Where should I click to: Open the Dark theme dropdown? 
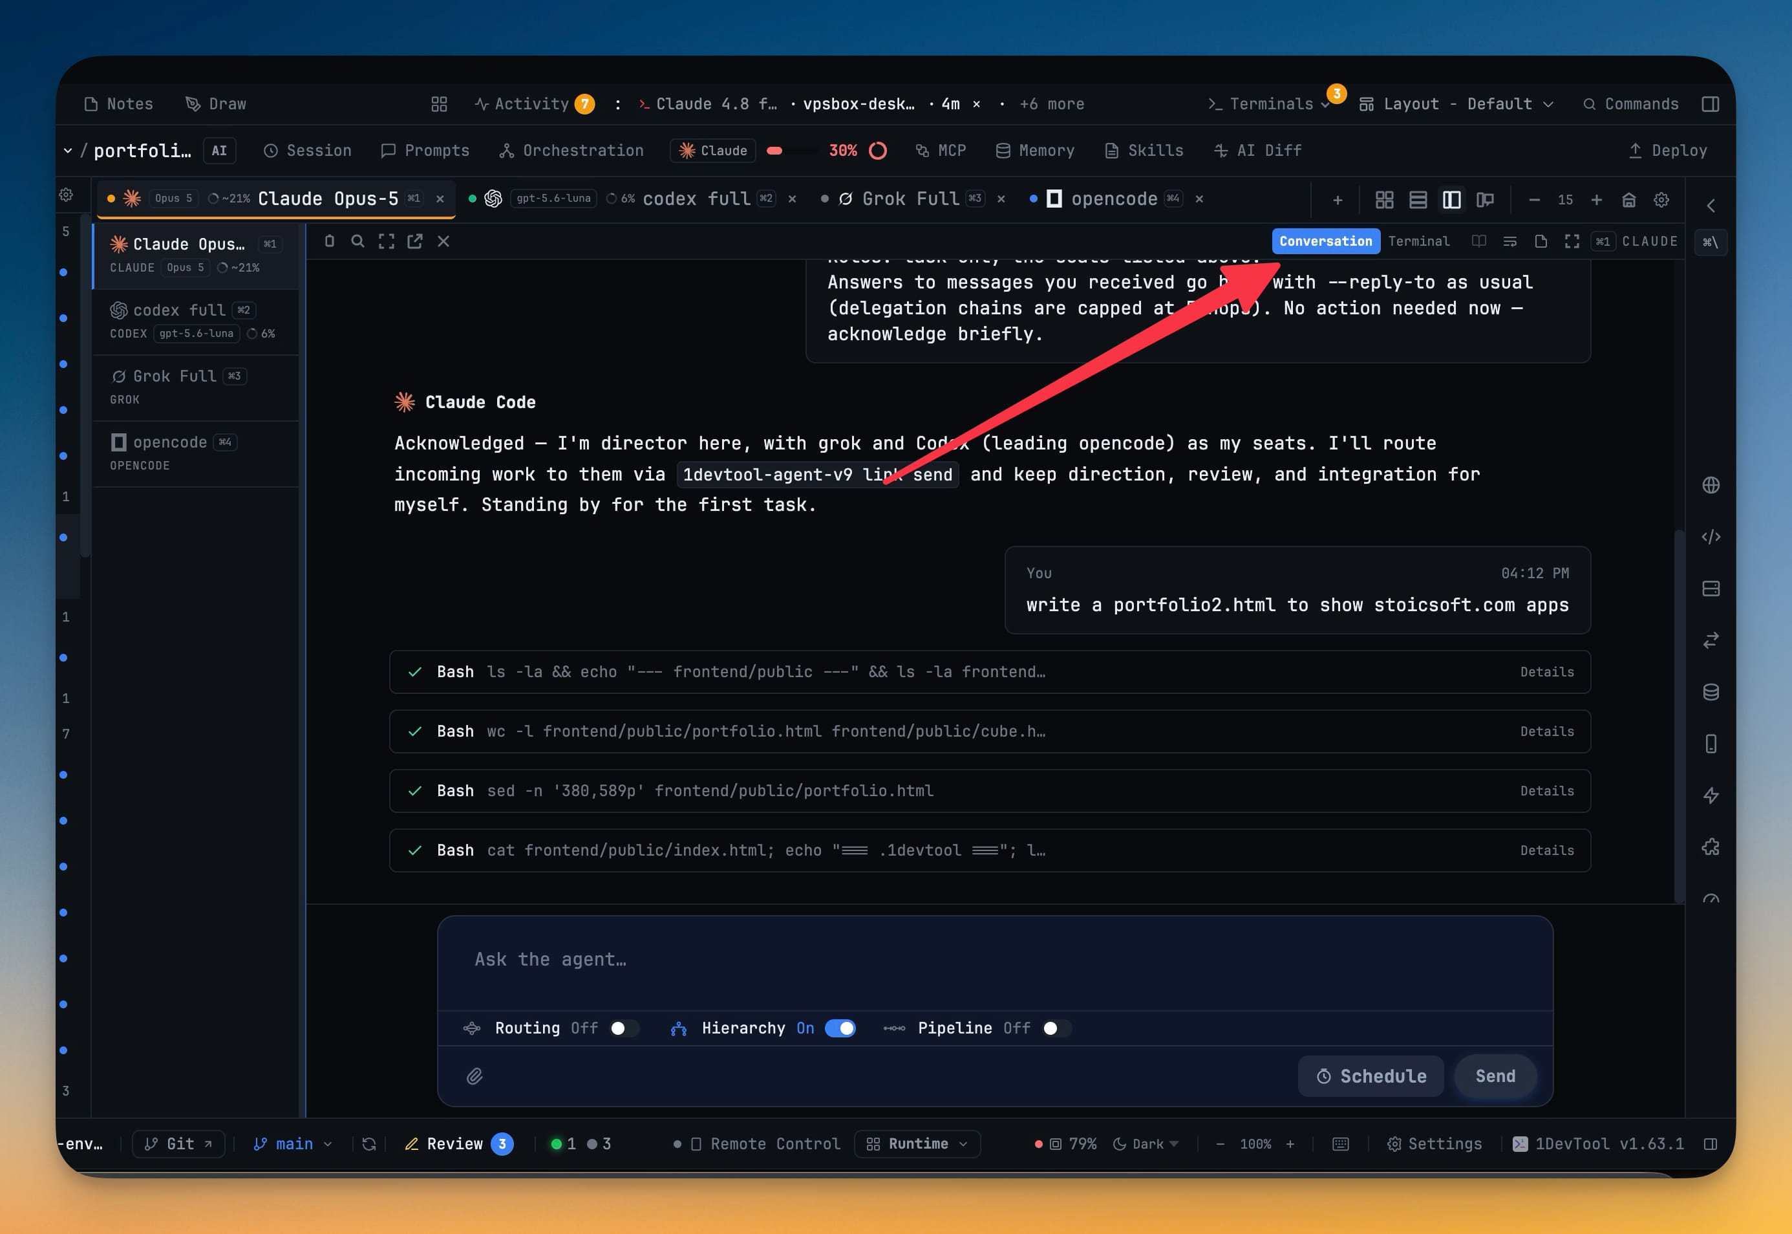click(x=1145, y=1143)
